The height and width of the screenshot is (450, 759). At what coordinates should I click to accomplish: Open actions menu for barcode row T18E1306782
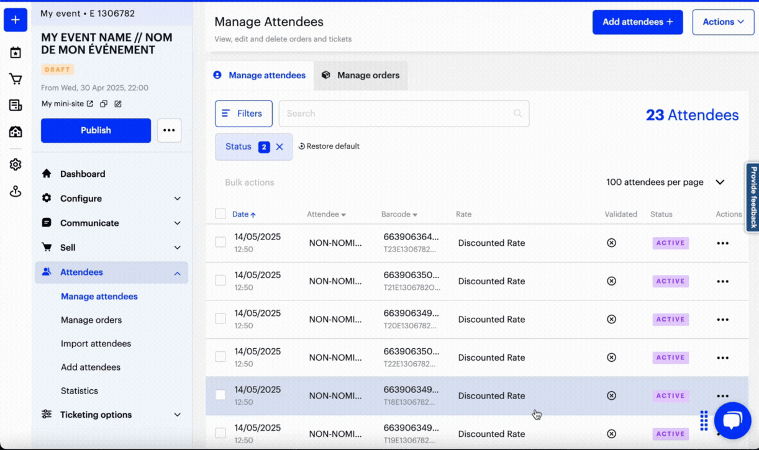(722, 396)
